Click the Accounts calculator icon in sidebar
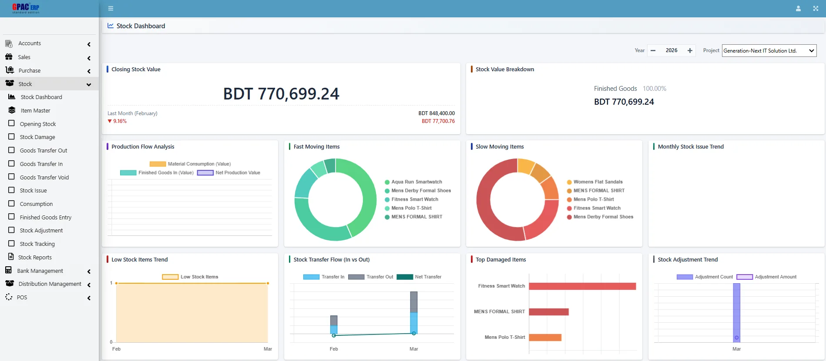826x361 pixels. click(x=9, y=43)
